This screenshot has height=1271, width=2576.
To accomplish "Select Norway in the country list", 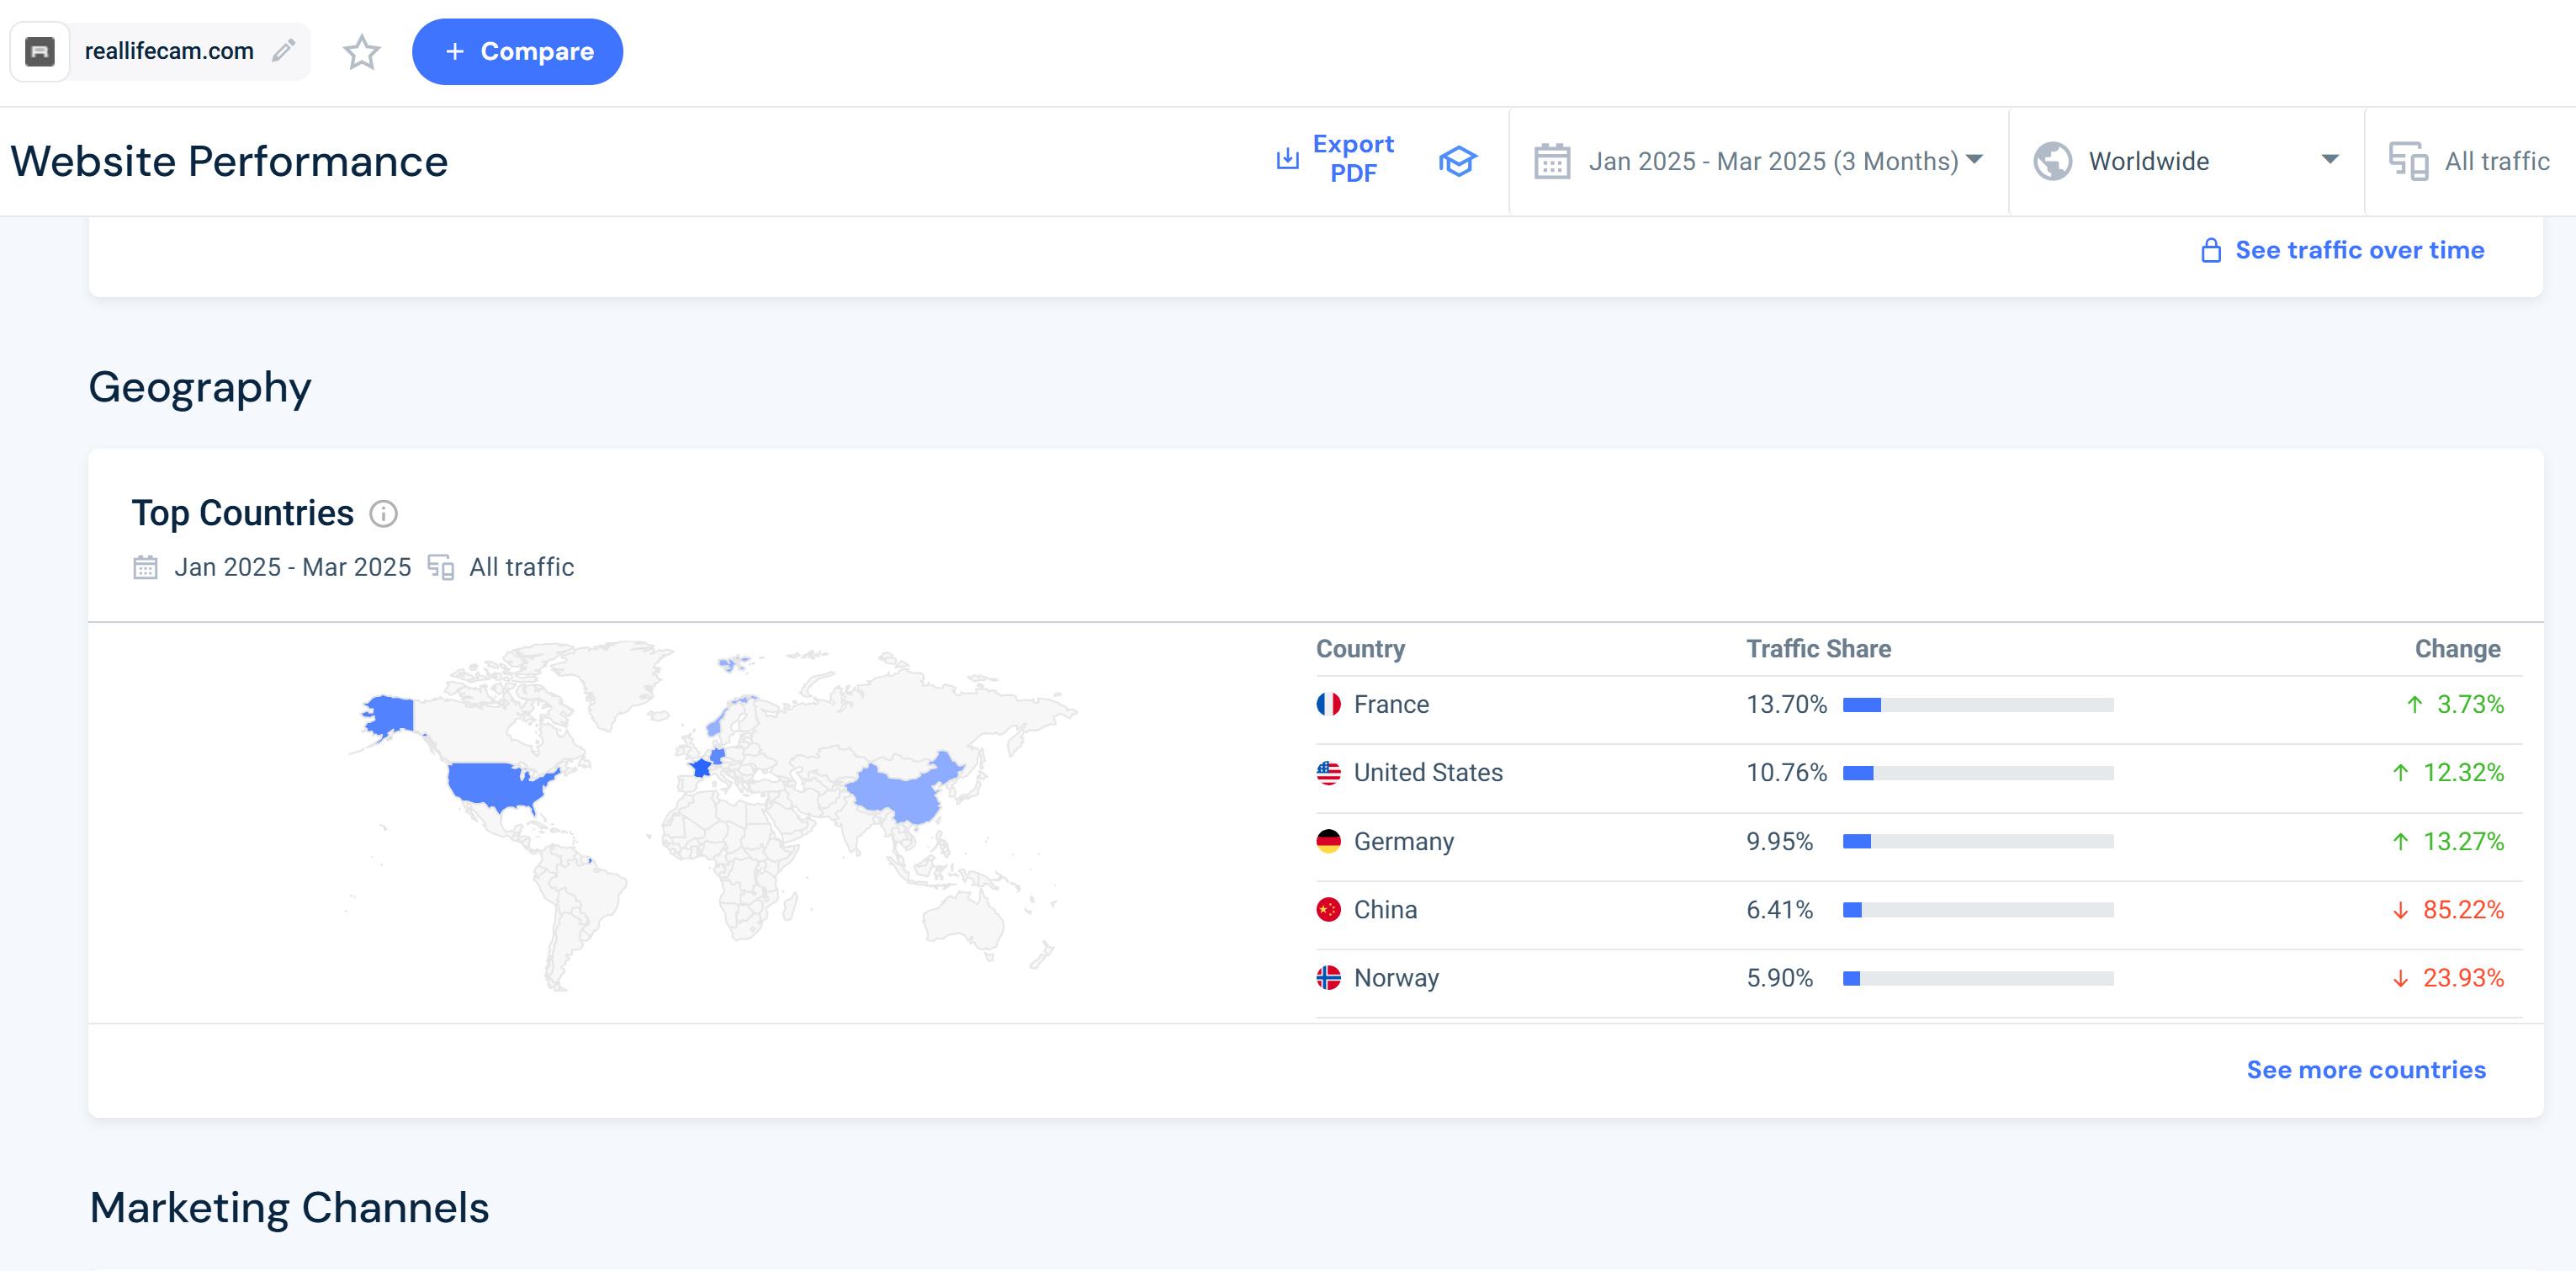I will pos(1395,978).
